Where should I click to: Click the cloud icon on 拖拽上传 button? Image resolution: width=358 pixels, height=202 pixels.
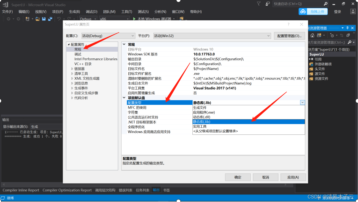pos(303,11)
